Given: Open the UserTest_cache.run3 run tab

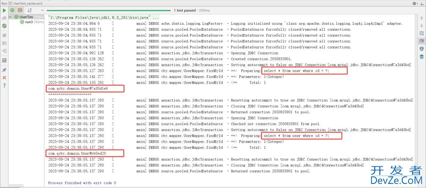Looking at the screenshot, I should pos(27,3).
